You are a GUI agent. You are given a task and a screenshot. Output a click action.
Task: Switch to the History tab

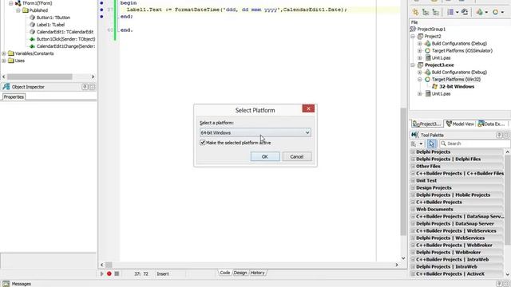point(257,273)
